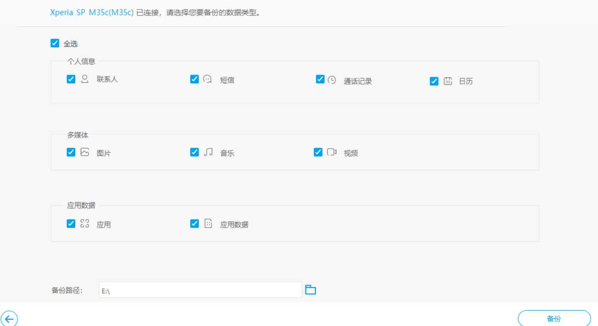This screenshot has height=326, width=598.
Task: Click the 图片 label text
Action: (104, 153)
